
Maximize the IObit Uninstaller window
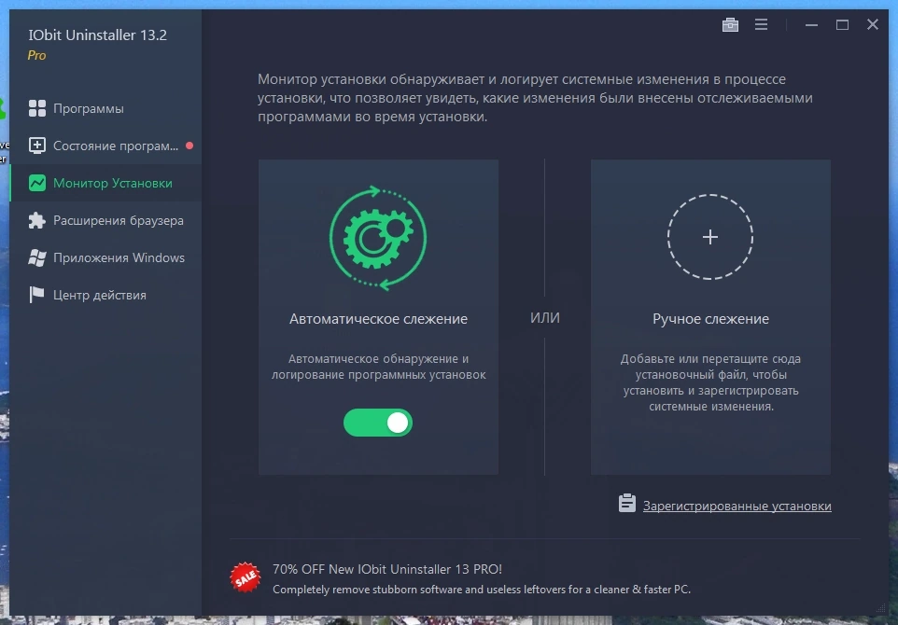tap(842, 24)
